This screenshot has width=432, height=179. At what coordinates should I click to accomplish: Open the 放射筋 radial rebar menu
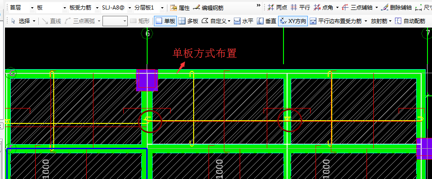click(x=381, y=21)
